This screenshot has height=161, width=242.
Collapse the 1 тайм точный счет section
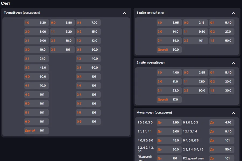coord(233,13)
